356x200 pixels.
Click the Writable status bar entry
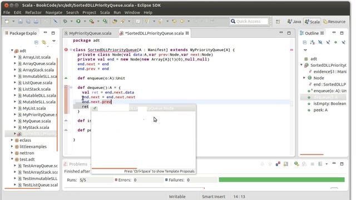point(177,197)
